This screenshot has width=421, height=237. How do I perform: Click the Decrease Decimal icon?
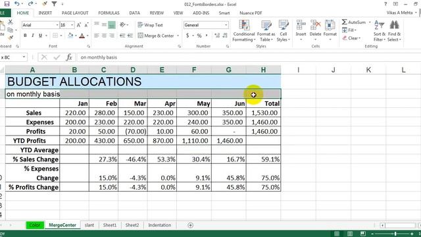[x=225, y=36]
